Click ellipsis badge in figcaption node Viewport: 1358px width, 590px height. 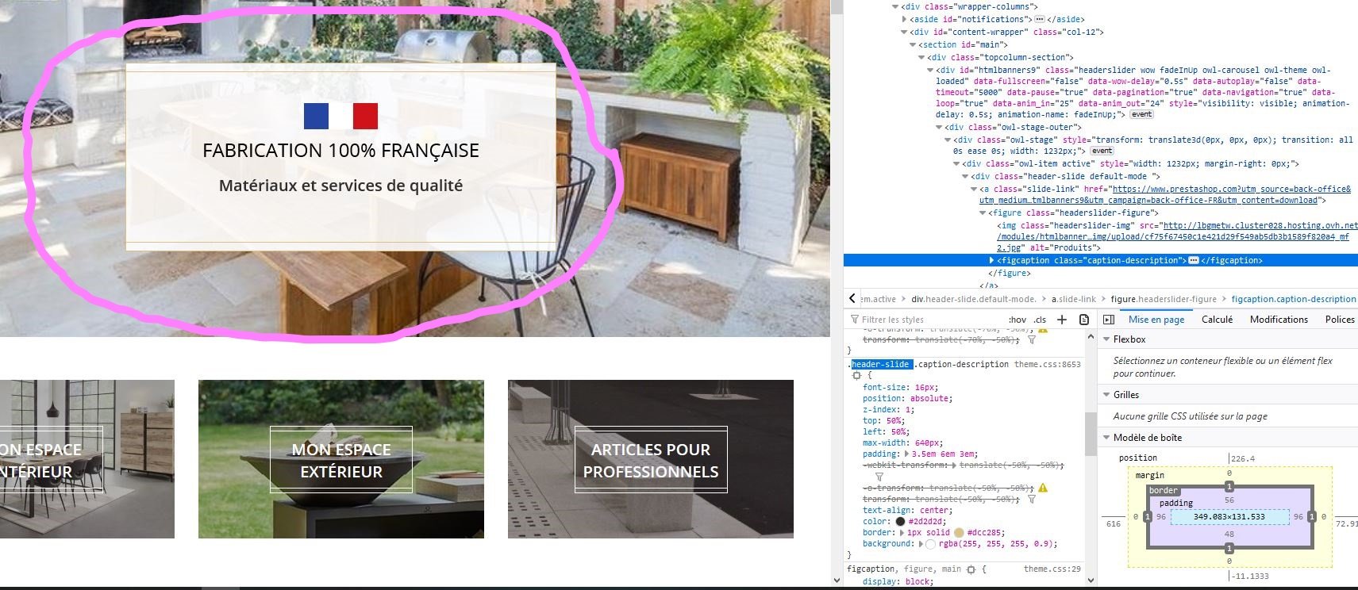[x=1193, y=260]
